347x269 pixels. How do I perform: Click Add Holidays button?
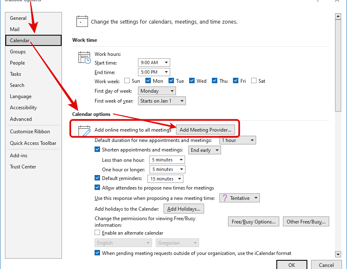(x=184, y=209)
